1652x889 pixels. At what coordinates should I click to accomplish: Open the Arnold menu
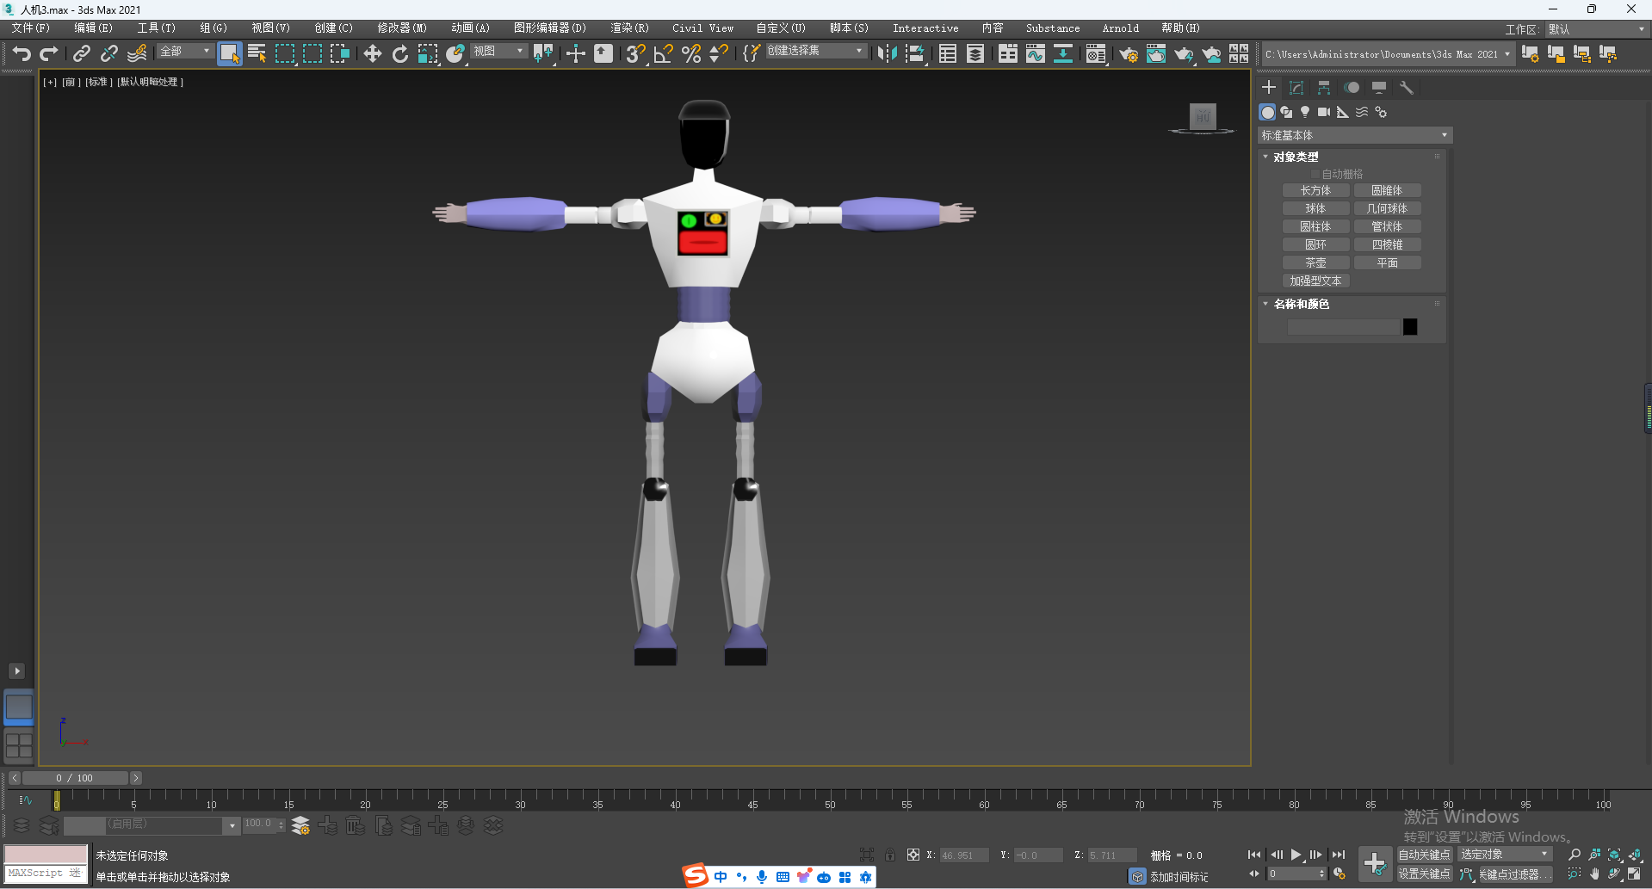pyautogui.click(x=1120, y=28)
